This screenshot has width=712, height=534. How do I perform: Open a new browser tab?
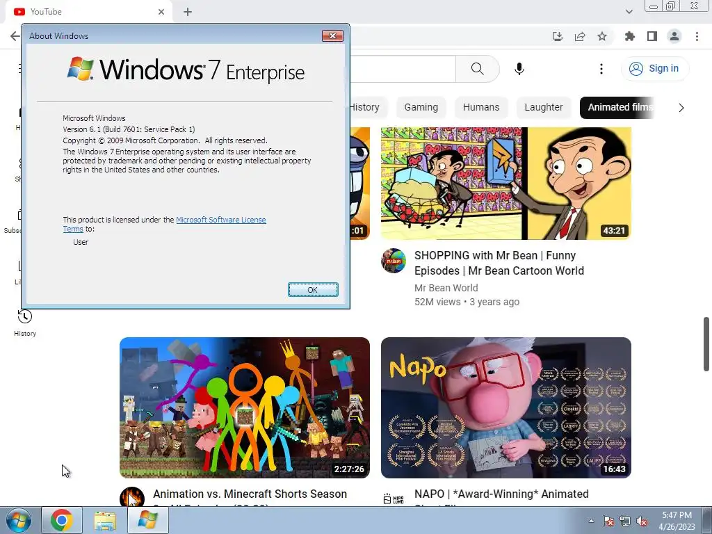pos(188,12)
